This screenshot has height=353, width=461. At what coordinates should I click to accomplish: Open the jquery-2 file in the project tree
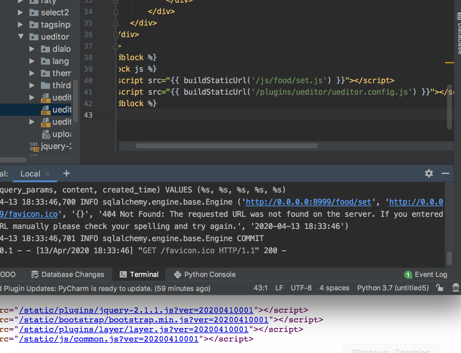click(50, 146)
